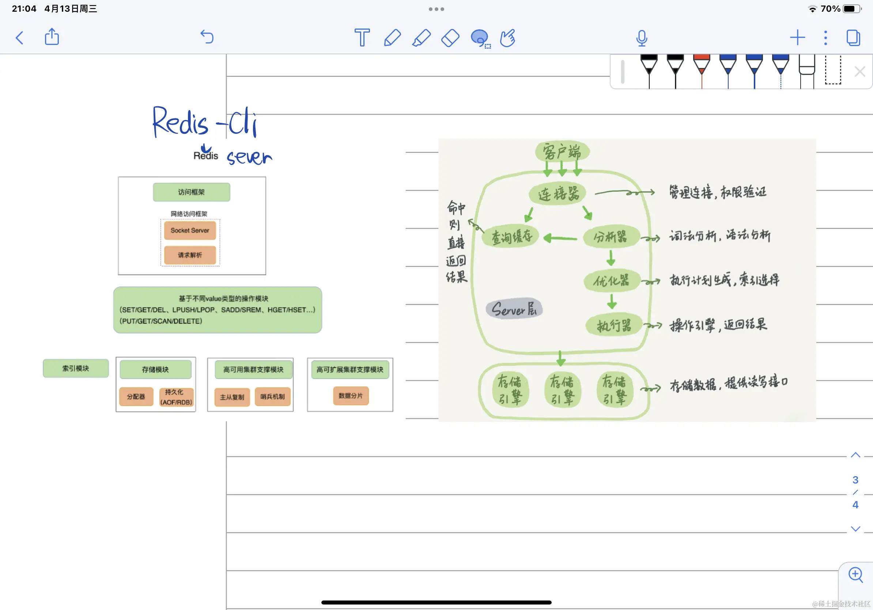Tap the '查询缓存' node in diagram

pyautogui.click(x=511, y=237)
